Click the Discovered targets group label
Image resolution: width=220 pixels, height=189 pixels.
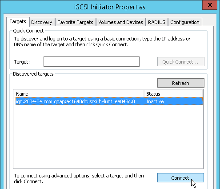pos(33,74)
